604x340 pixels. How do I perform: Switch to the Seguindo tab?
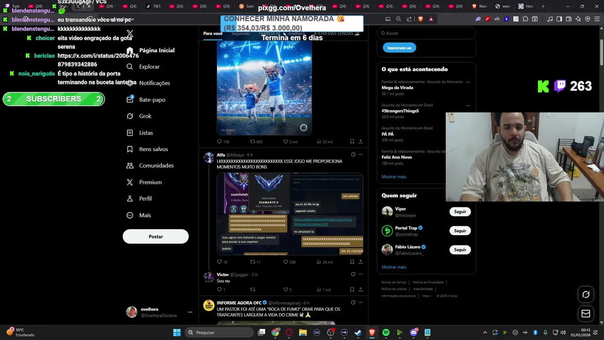tap(241, 34)
